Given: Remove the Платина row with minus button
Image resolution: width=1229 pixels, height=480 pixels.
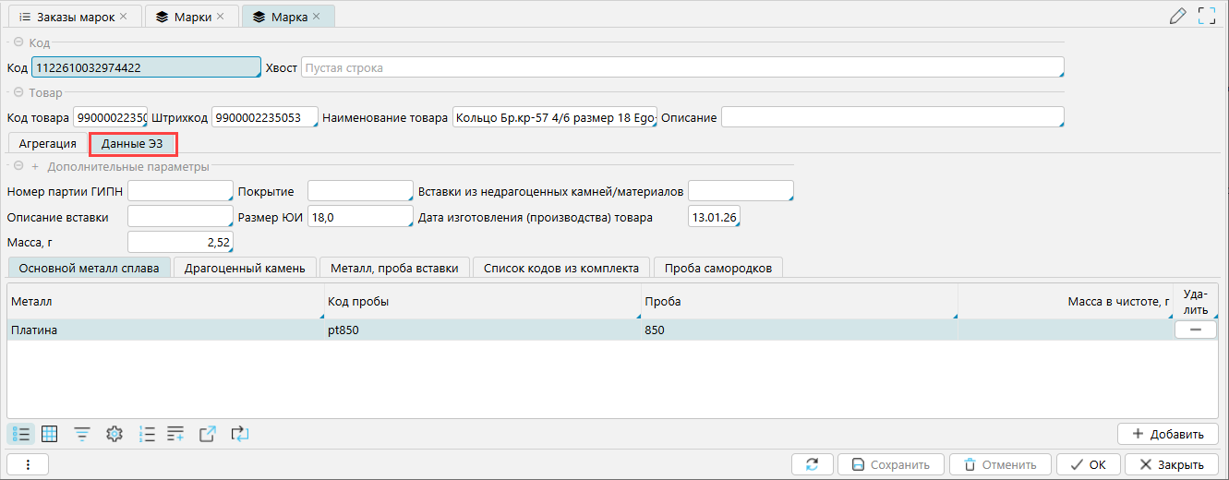Looking at the screenshot, I should 1195,330.
